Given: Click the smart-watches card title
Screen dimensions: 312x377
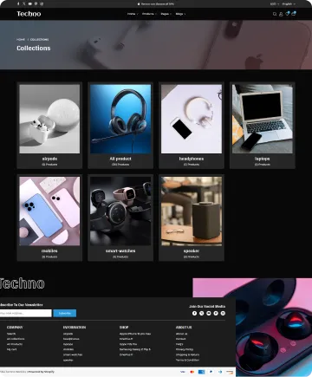Looking at the screenshot, I should coord(120,250).
